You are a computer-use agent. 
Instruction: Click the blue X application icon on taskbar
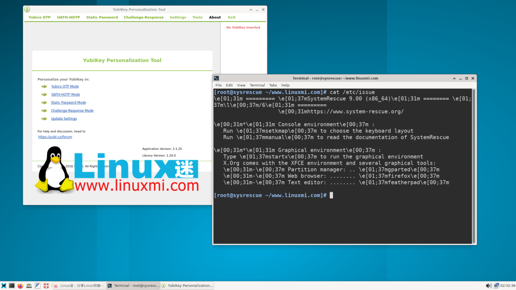[x=4, y=285]
